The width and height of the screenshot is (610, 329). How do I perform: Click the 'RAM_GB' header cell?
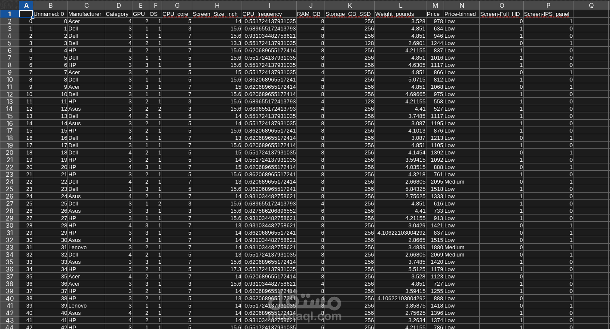[310, 14]
